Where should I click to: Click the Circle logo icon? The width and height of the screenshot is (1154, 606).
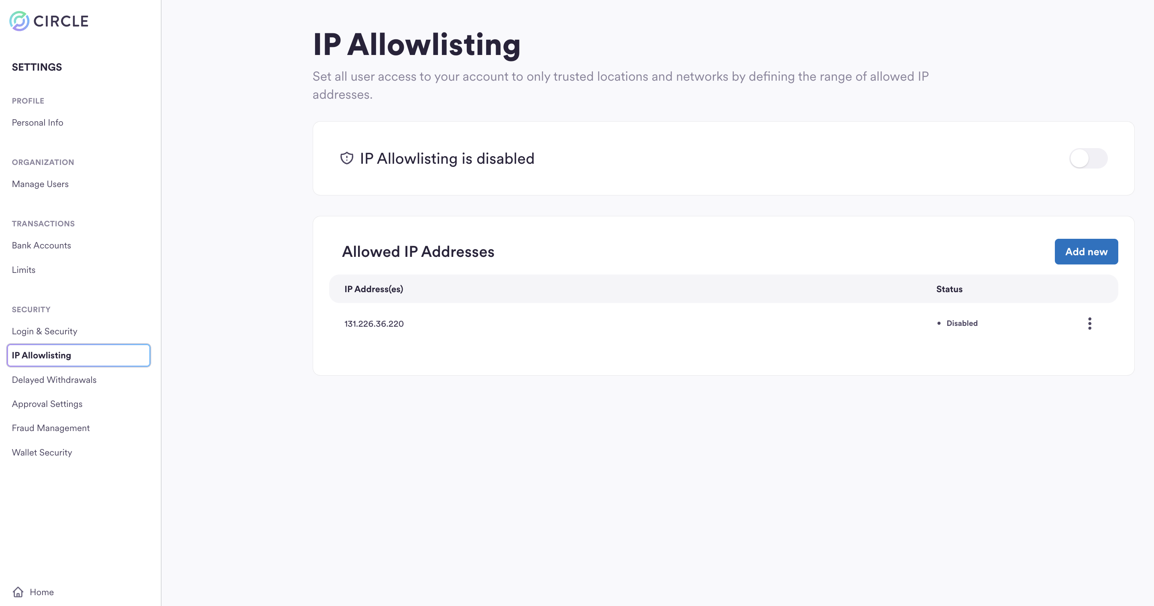pyautogui.click(x=19, y=20)
